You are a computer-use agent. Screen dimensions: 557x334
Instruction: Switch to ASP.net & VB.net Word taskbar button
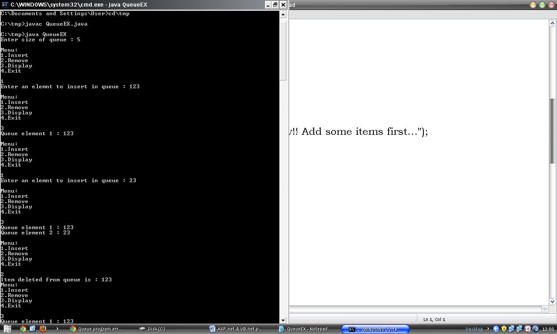pyautogui.click(x=236, y=329)
